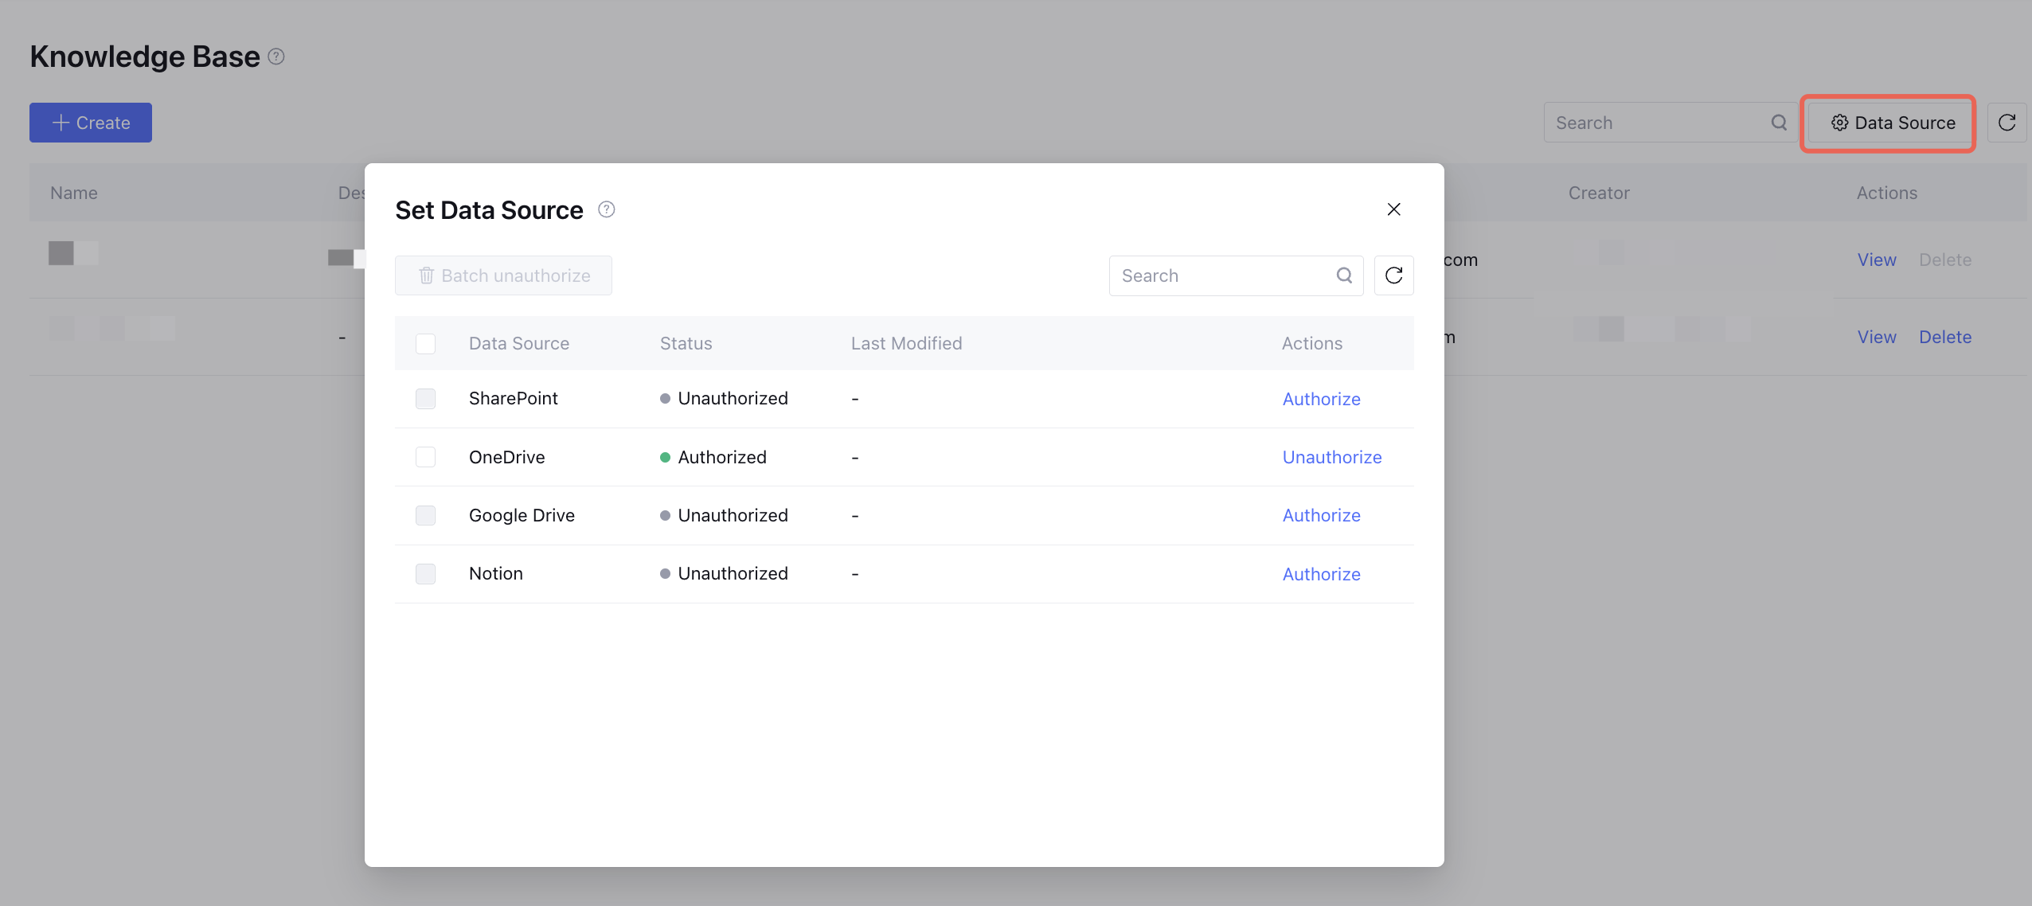2032x906 pixels.
Task: Unauthorize the OneDrive data source
Action: click(1331, 457)
